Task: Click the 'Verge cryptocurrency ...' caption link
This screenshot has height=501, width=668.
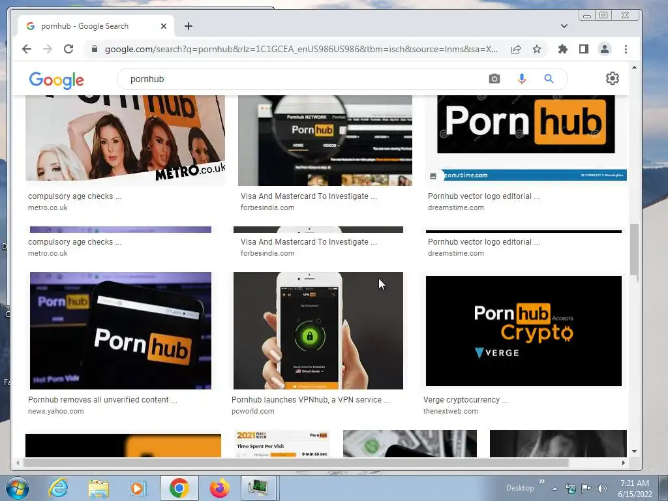Action: pyautogui.click(x=466, y=400)
